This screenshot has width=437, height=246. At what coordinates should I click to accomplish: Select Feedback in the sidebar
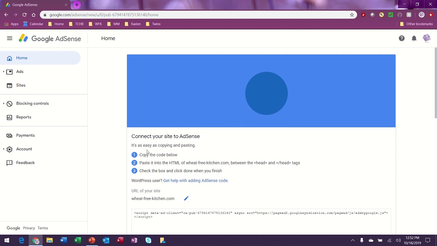point(40,163)
